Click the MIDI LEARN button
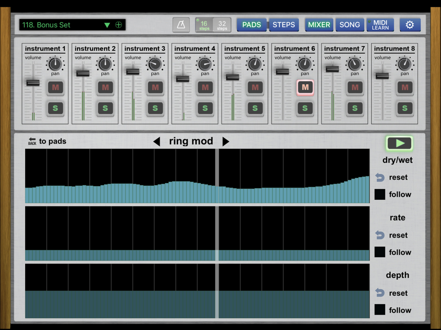 point(380,25)
